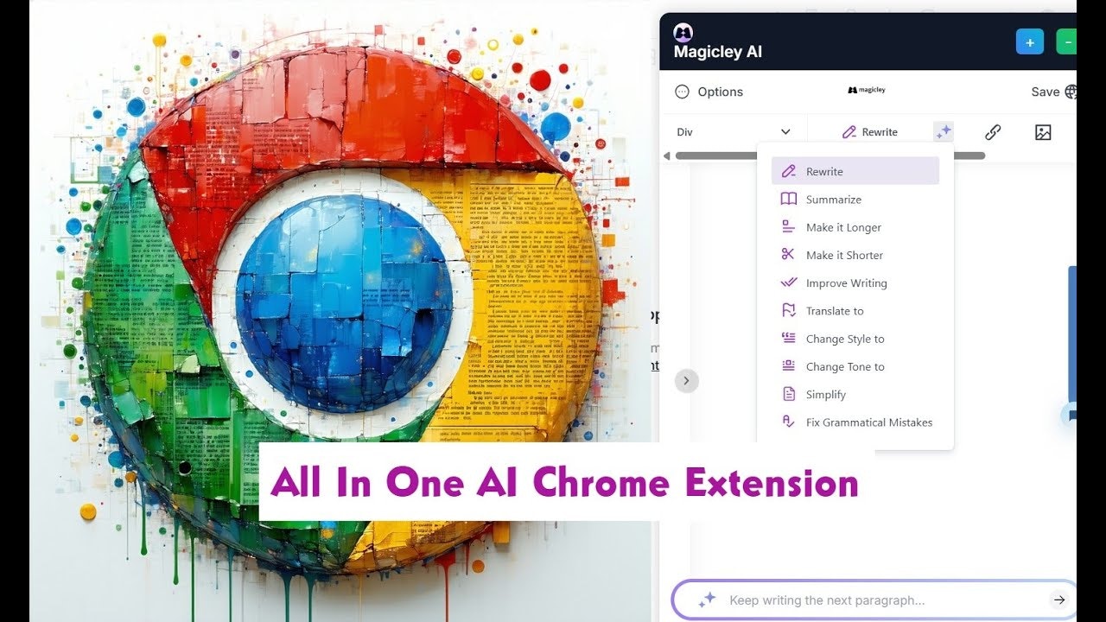Screen dimensions: 1106x622
Task: Click the magicley watermark logo
Action: click(866, 90)
